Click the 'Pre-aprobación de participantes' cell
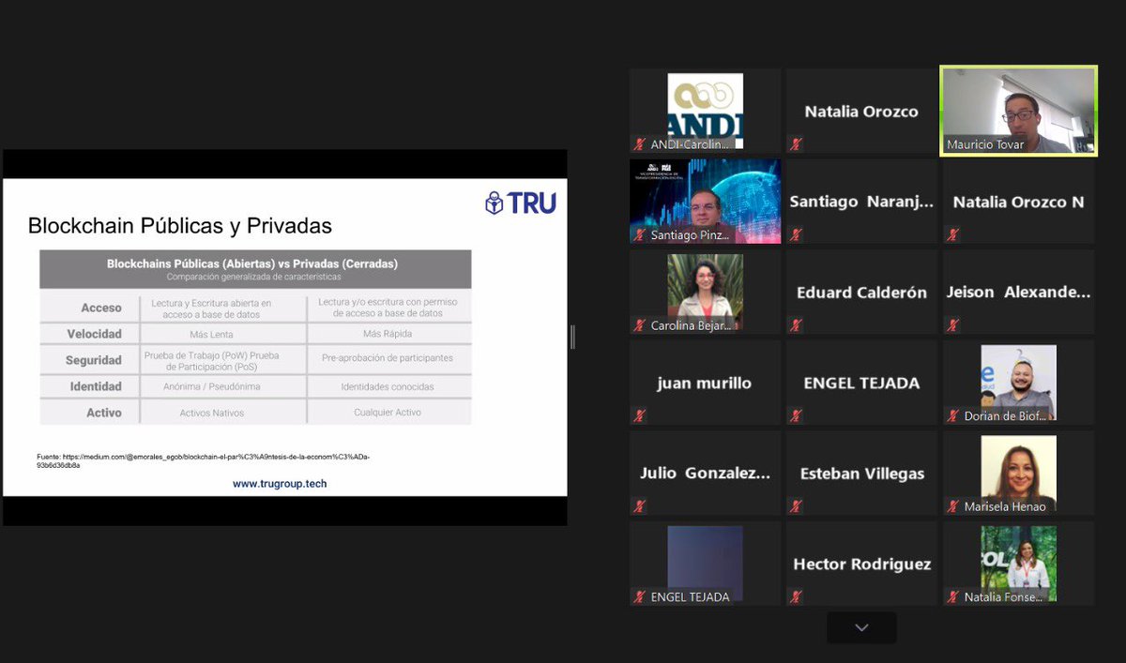Screen dimensions: 1126x663 [x=388, y=358]
